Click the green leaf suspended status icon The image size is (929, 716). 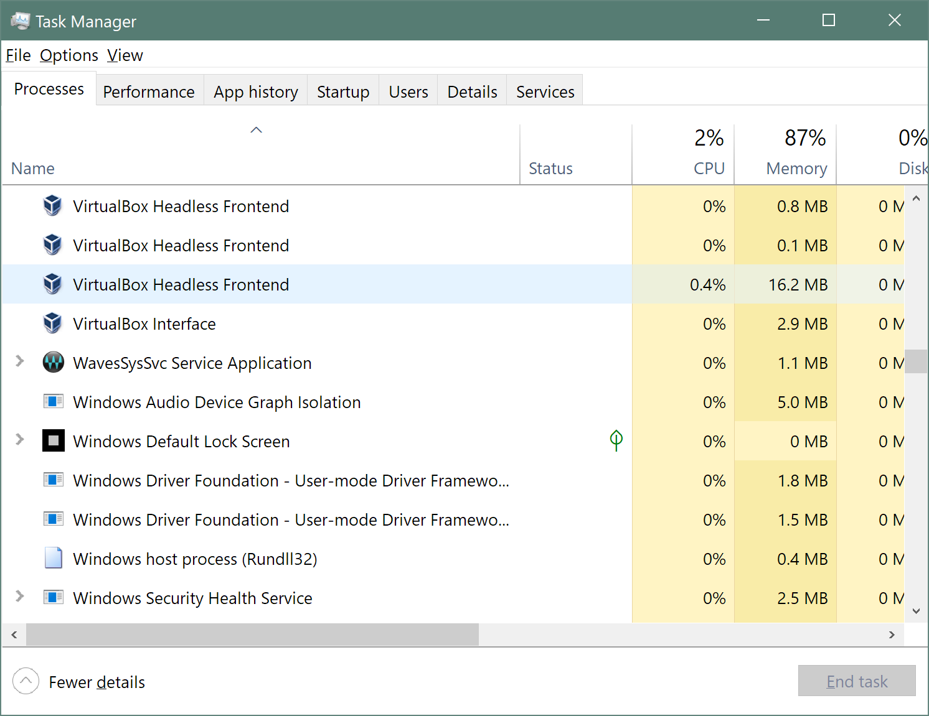(x=616, y=440)
